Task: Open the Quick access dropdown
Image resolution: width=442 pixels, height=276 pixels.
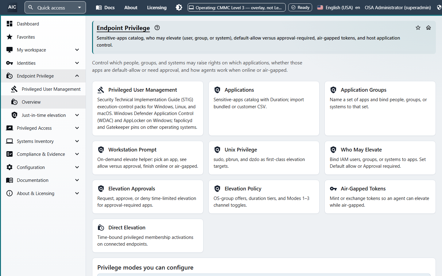Action: point(55,7)
